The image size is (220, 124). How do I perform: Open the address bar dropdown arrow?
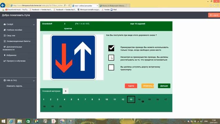(x=67, y=6)
